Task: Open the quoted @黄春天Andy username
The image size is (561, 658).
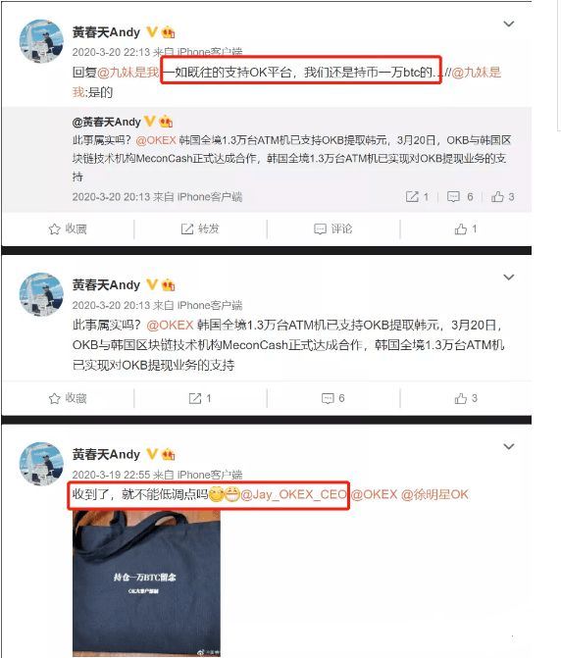Action: (x=107, y=122)
